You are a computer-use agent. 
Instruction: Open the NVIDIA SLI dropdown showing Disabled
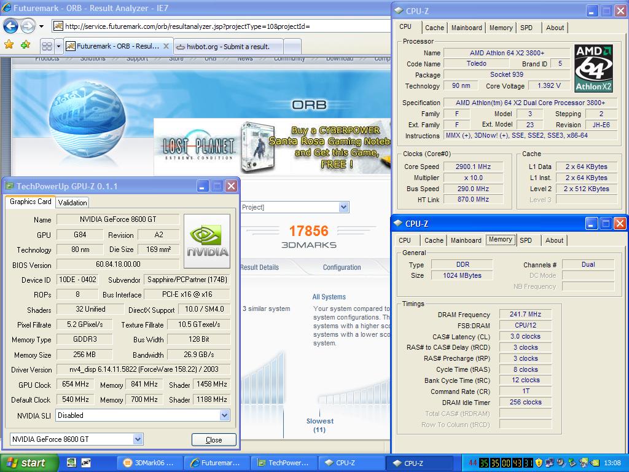[x=143, y=415]
